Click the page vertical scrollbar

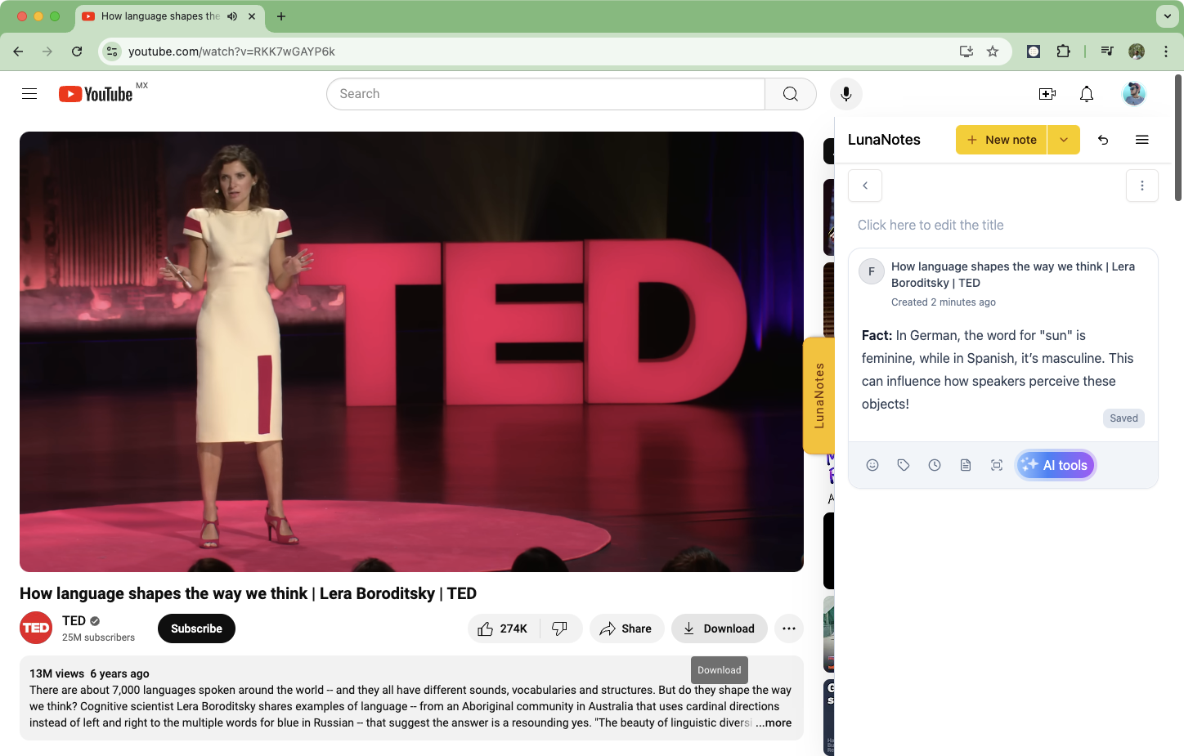pos(1178,137)
